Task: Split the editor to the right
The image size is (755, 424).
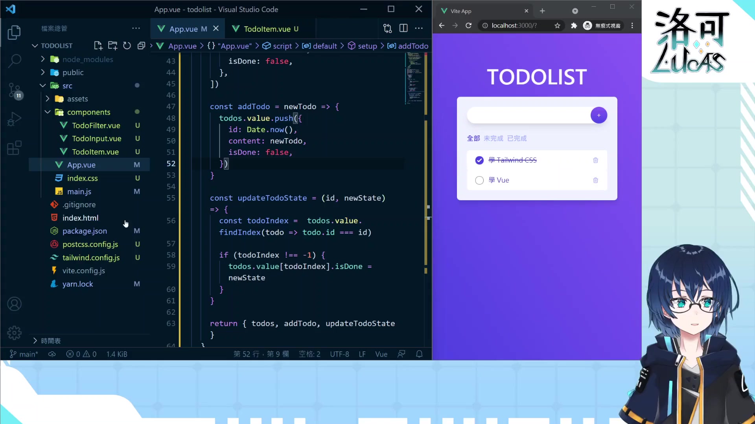Action: point(403,28)
